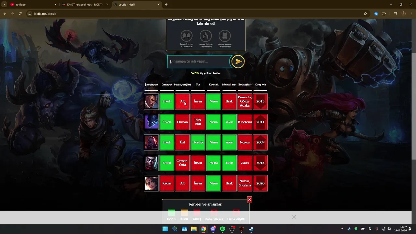
Task: Click the 2013 release year cell
Action: point(260,101)
